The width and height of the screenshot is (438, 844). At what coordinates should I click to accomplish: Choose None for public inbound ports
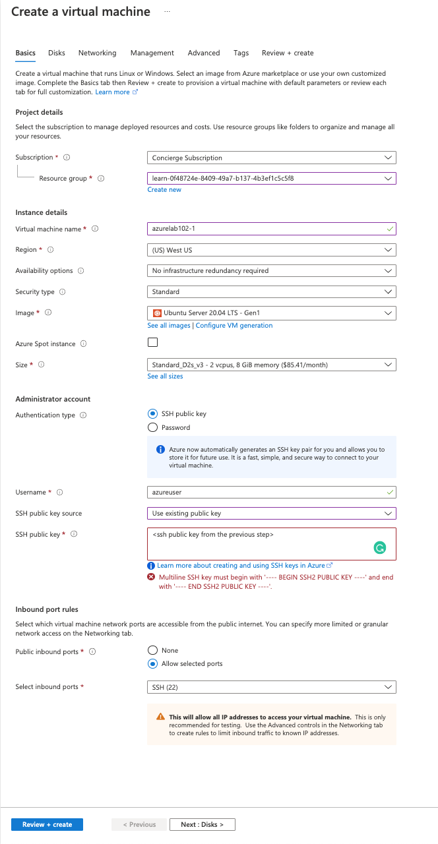[x=153, y=650]
